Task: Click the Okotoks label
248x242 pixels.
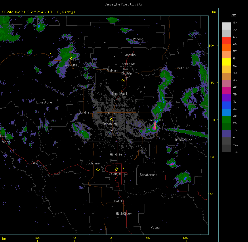Action: (x=119, y=201)
